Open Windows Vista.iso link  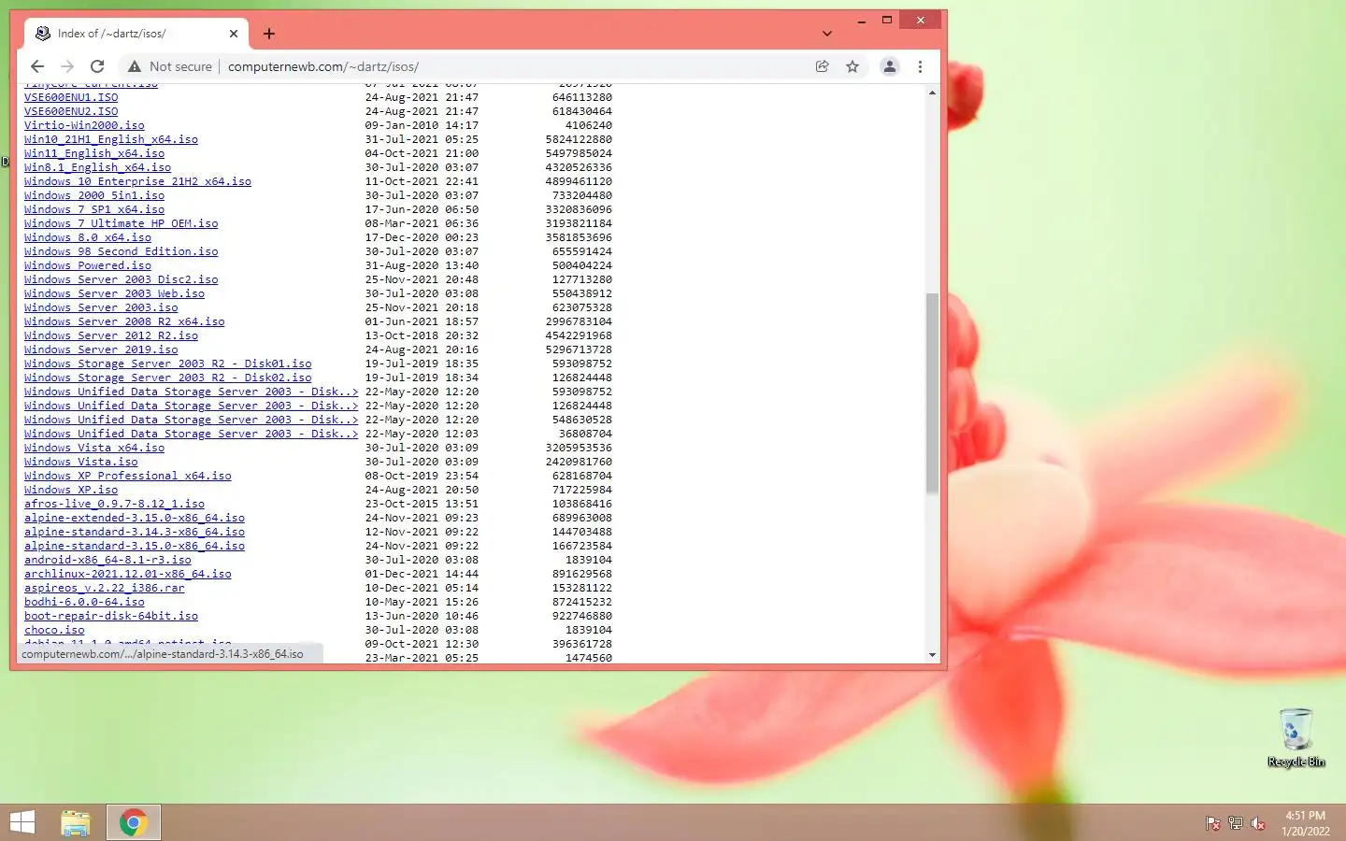point(80,462)
